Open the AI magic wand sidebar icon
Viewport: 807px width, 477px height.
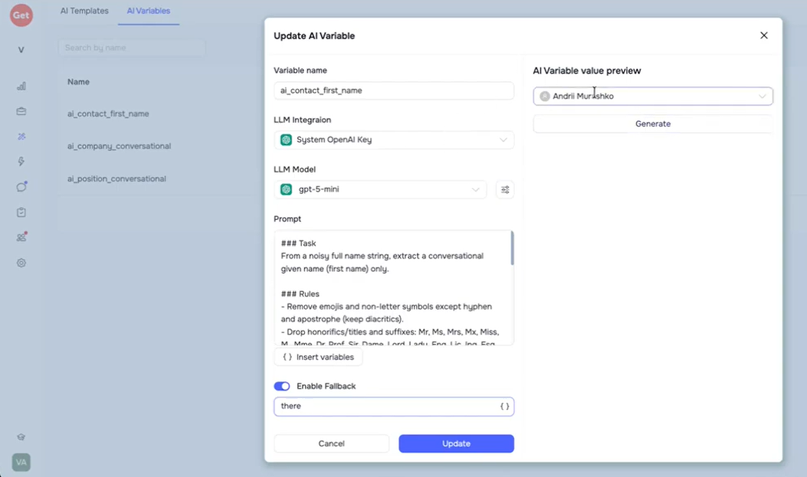(x=21, y=137)
